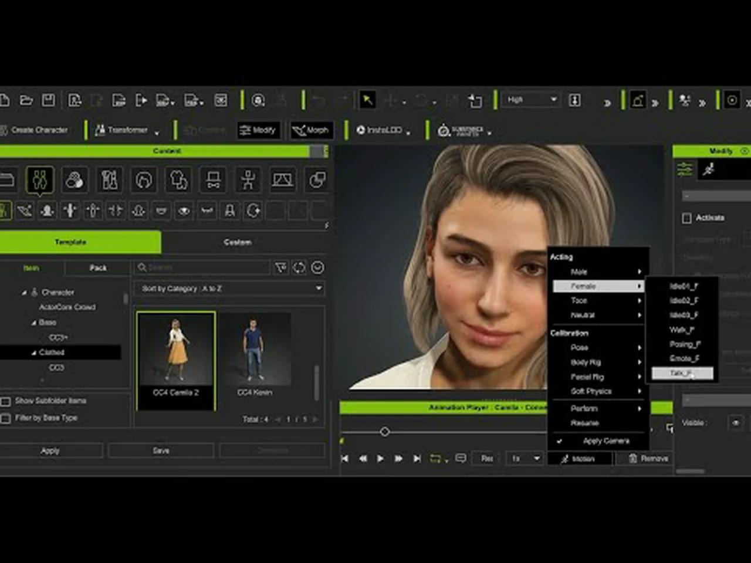Select the Clothing category icon
The height and width of the screenshot is (563, 751).
pyautogui.click(x=178, y=180)
